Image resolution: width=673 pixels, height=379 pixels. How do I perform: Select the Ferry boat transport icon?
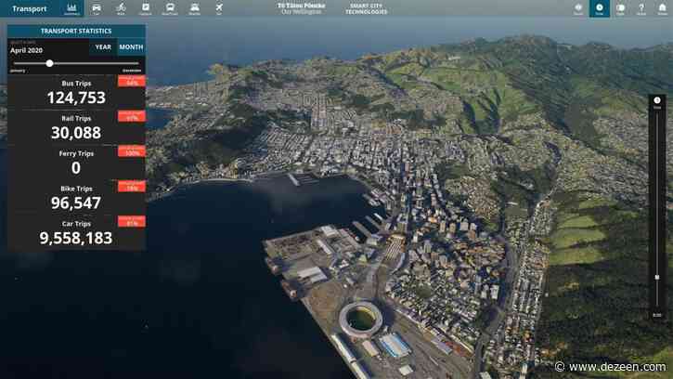click(194, 8)
